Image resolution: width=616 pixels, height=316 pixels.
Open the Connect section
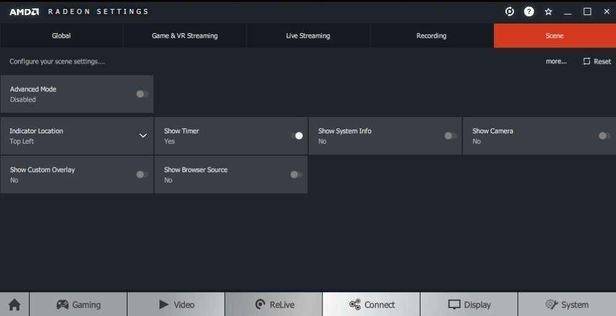click(x=371, y=304)
